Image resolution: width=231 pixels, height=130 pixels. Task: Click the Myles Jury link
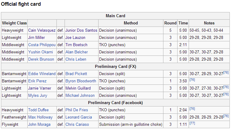pos(38,96)
